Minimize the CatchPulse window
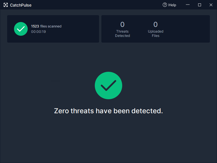217x163 pixels. coord(188,5)
